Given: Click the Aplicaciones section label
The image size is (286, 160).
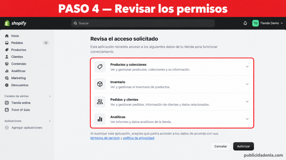Looking at the screenshot, I should 13,121.
